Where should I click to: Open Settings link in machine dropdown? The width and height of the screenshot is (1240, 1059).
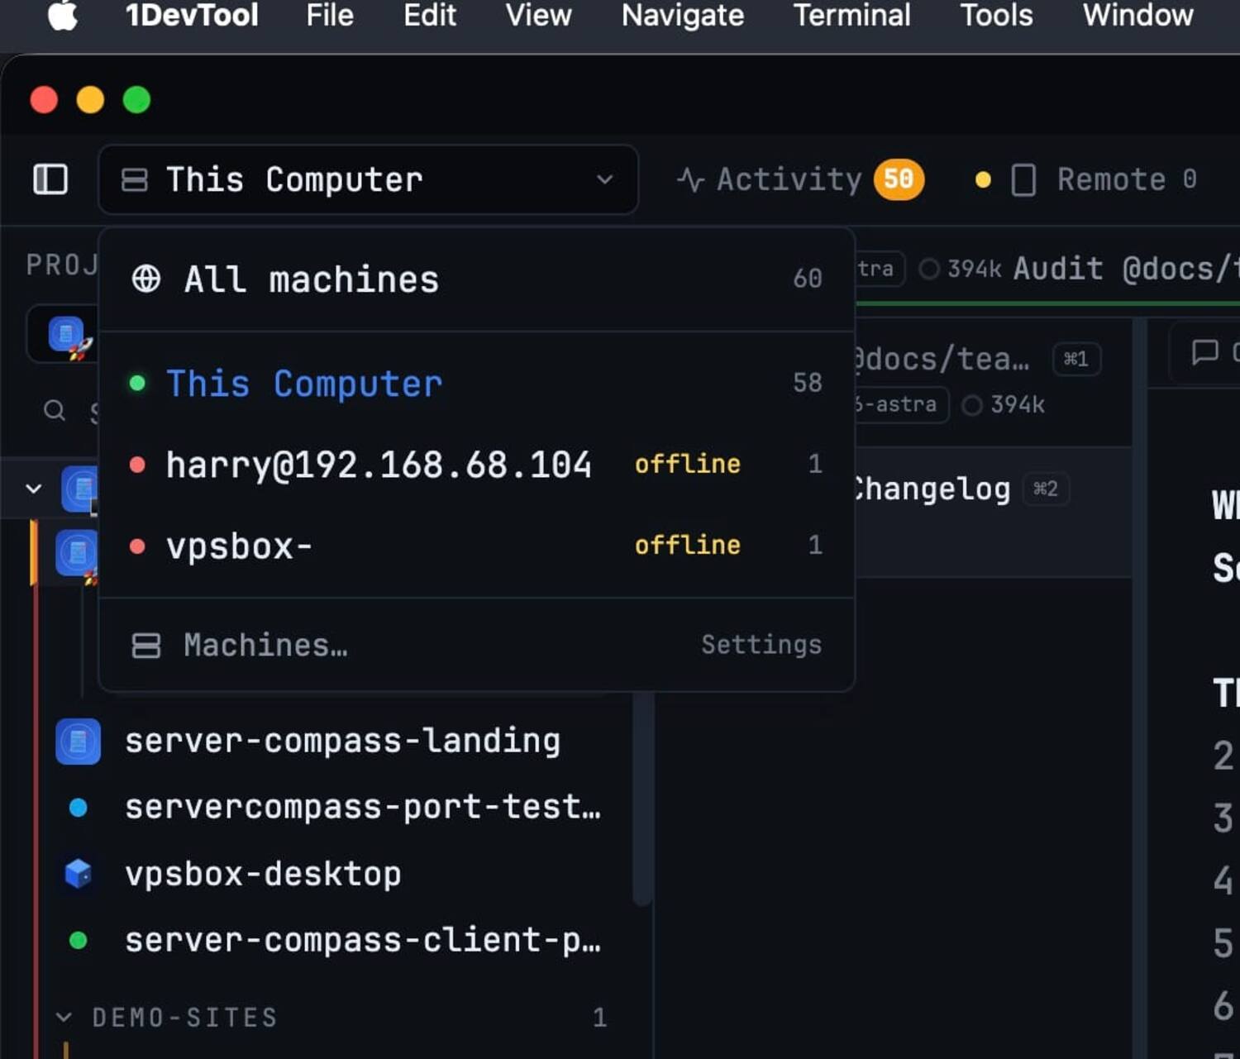click(761, 645)
